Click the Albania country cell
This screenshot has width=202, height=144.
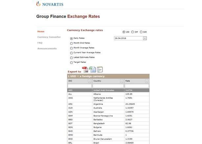(108, 94)
